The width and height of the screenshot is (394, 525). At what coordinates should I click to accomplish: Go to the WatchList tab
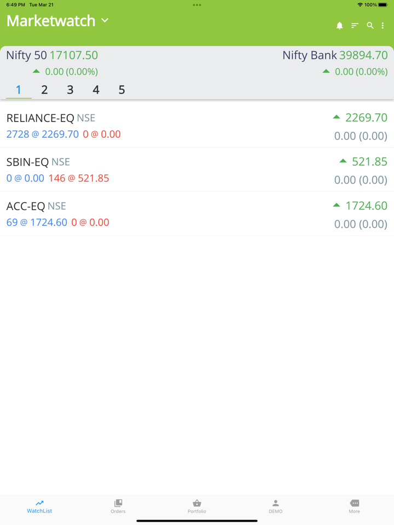[39, 506]
